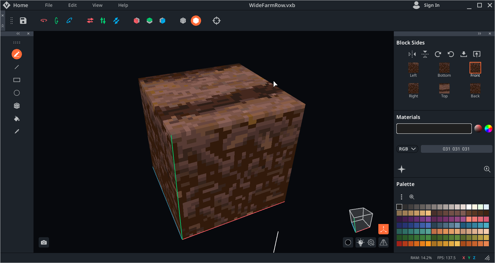
Task: Select the Left block side thumbnail
Action: click(x=413, y=68)
